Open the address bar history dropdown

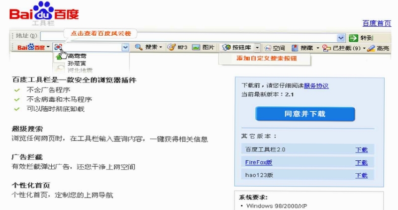tap(341, 38)
